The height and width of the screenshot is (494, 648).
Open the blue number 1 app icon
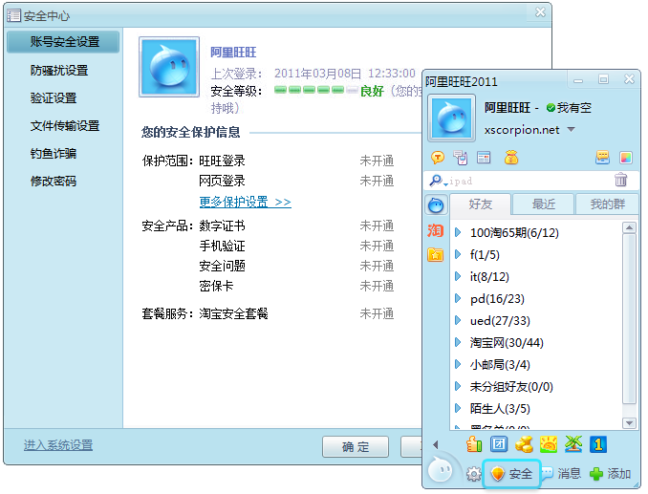pyautogui.click(x=598, y=444)
